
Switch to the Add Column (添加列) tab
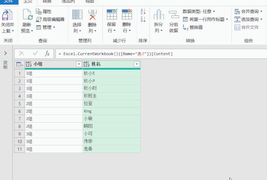(x=68, y=2)
